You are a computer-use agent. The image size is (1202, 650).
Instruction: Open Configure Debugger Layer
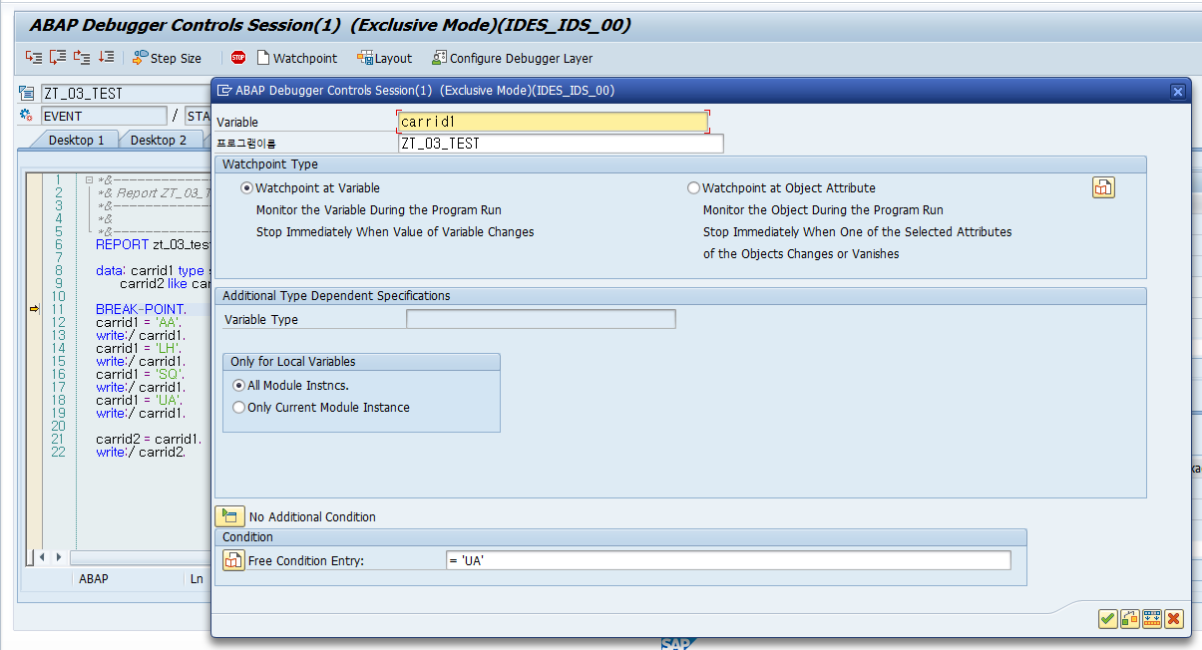512,58
